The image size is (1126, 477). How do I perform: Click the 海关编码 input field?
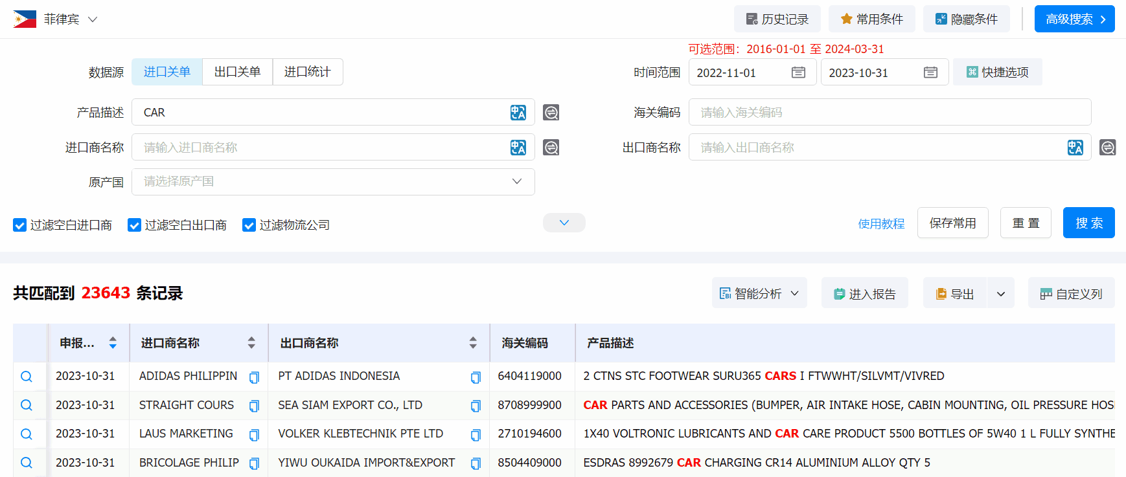coord(889,113)
